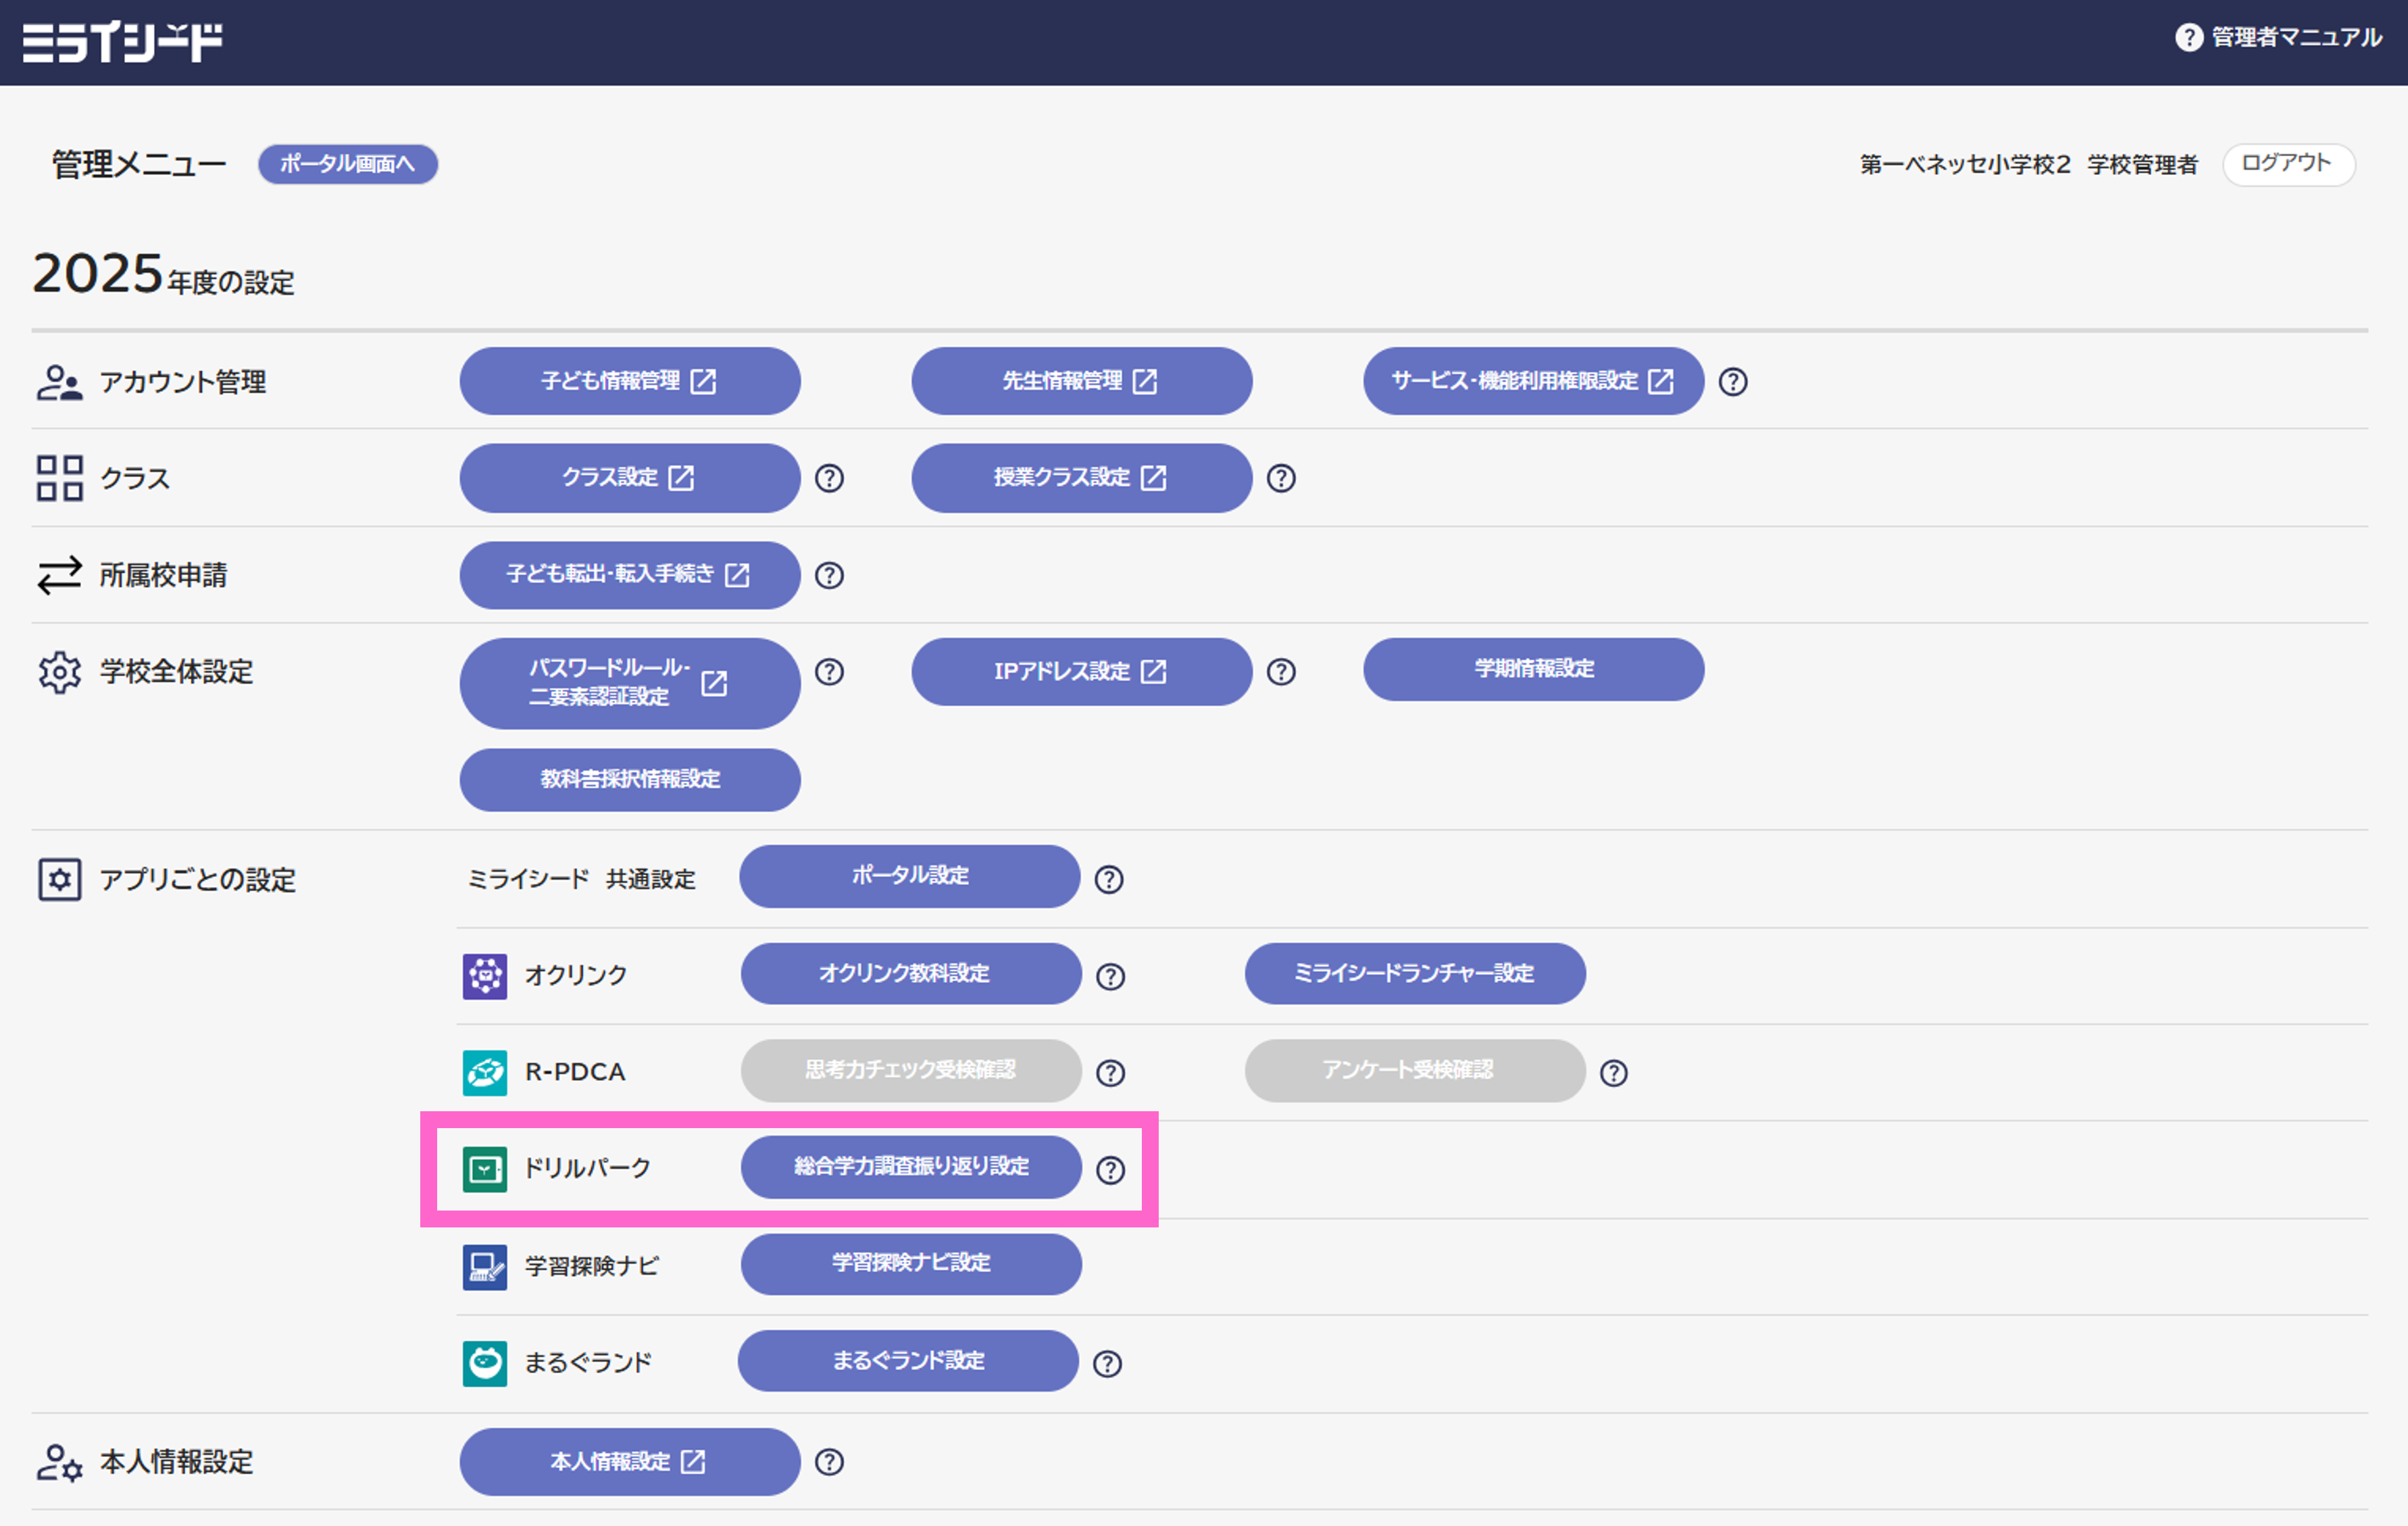Image resolution: width=2408 pixels, height=1526 pixels.
Task: Click the ドリルパーク app icon
Action: [x=485, y=1169]
